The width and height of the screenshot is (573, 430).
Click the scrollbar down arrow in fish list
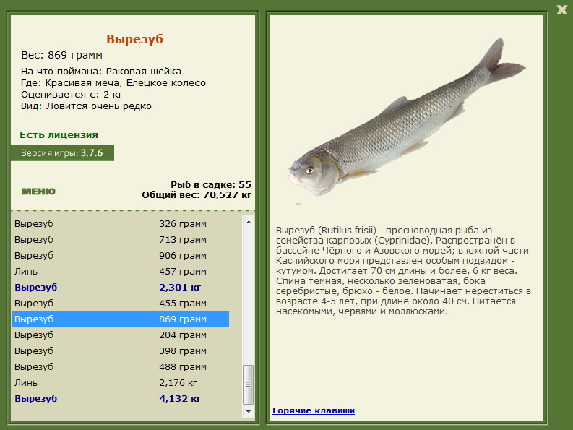coord(249,412)
